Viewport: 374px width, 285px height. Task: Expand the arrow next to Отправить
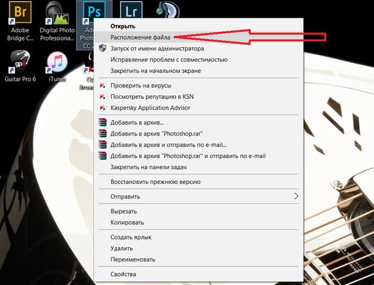coord(296,197)
